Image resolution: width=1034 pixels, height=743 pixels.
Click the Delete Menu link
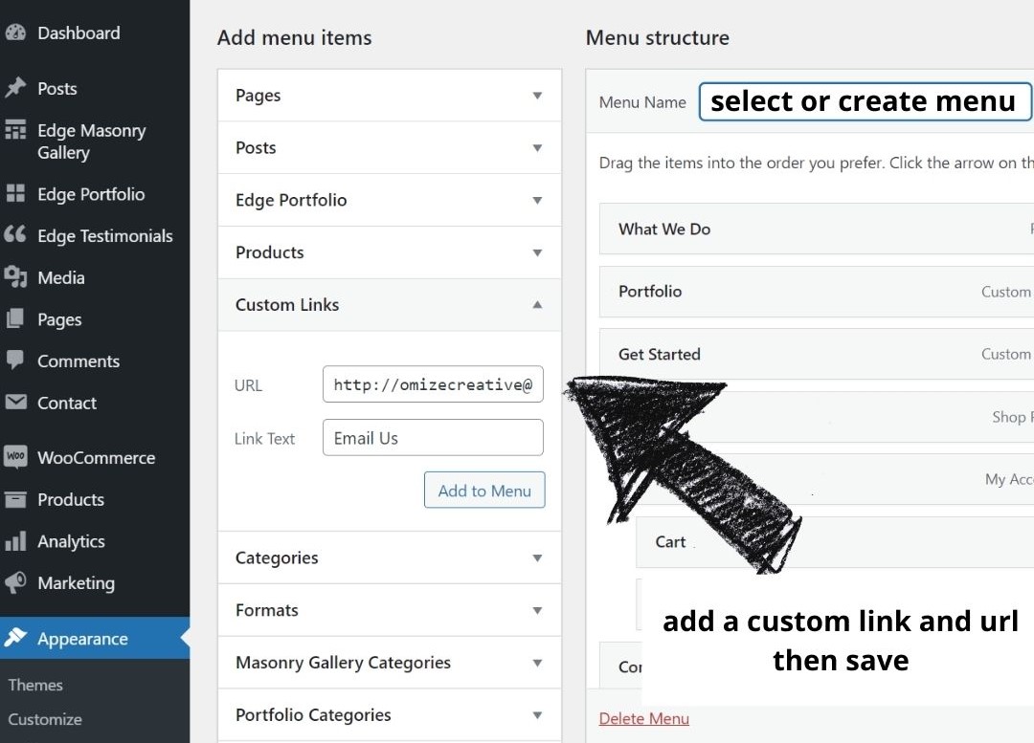pos(643,719)
